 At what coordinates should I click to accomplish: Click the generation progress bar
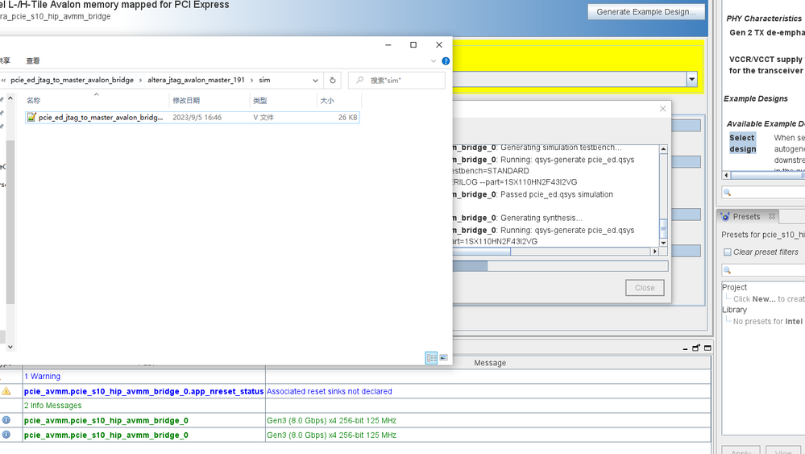tap(560, 266)
